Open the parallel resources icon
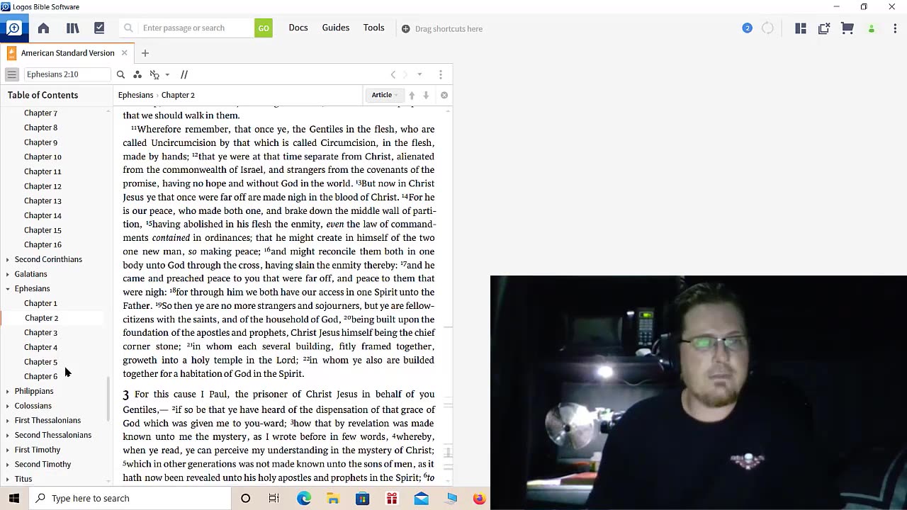 [x=154, y=74]
